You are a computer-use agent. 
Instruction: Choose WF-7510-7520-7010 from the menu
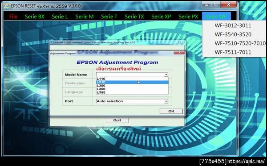240,43
